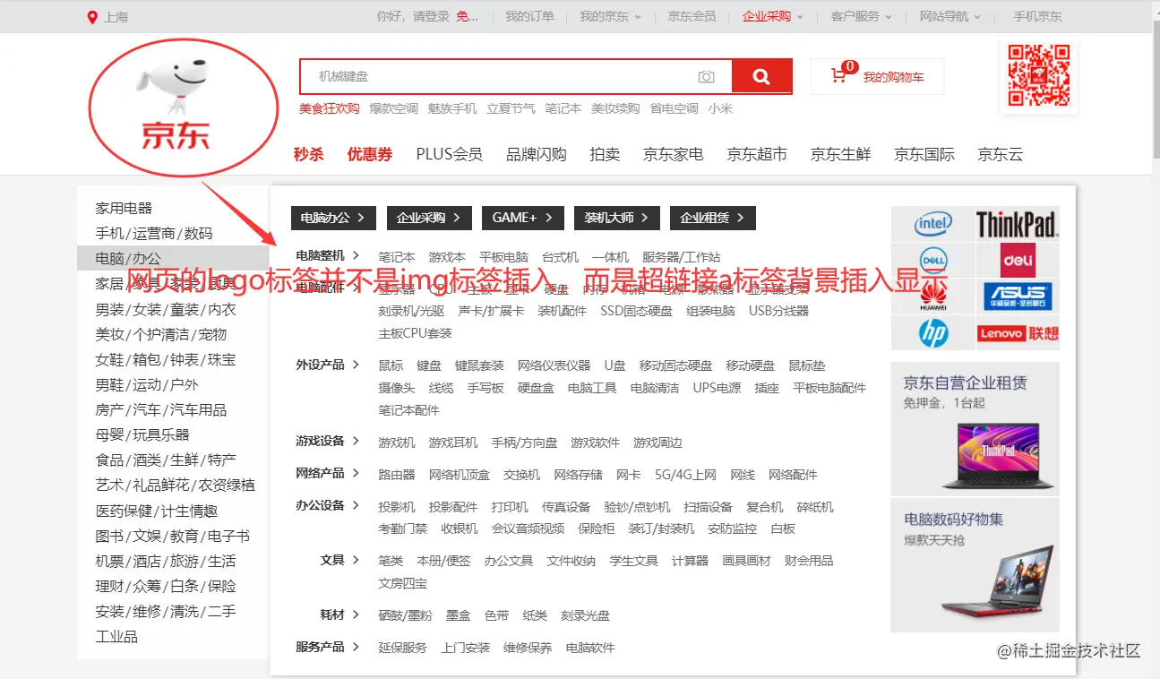The image size is (1160, 679).
Task: Select 电脑/办公 in the left category list
Action: [x=129, y=258]
